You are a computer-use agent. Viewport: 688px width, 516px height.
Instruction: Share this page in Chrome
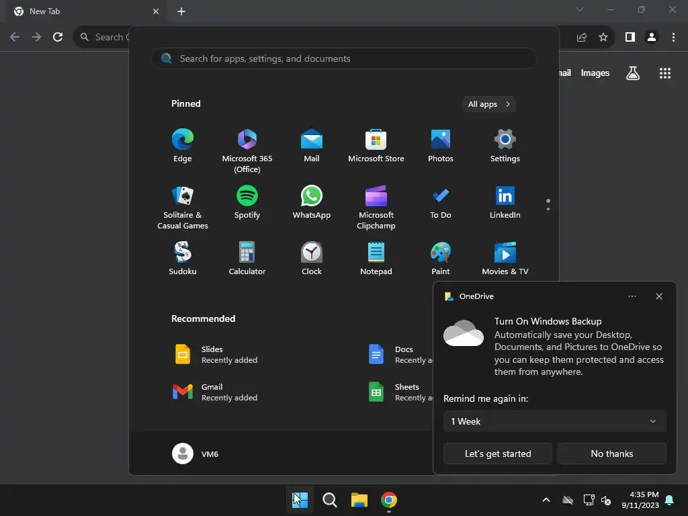582,37
